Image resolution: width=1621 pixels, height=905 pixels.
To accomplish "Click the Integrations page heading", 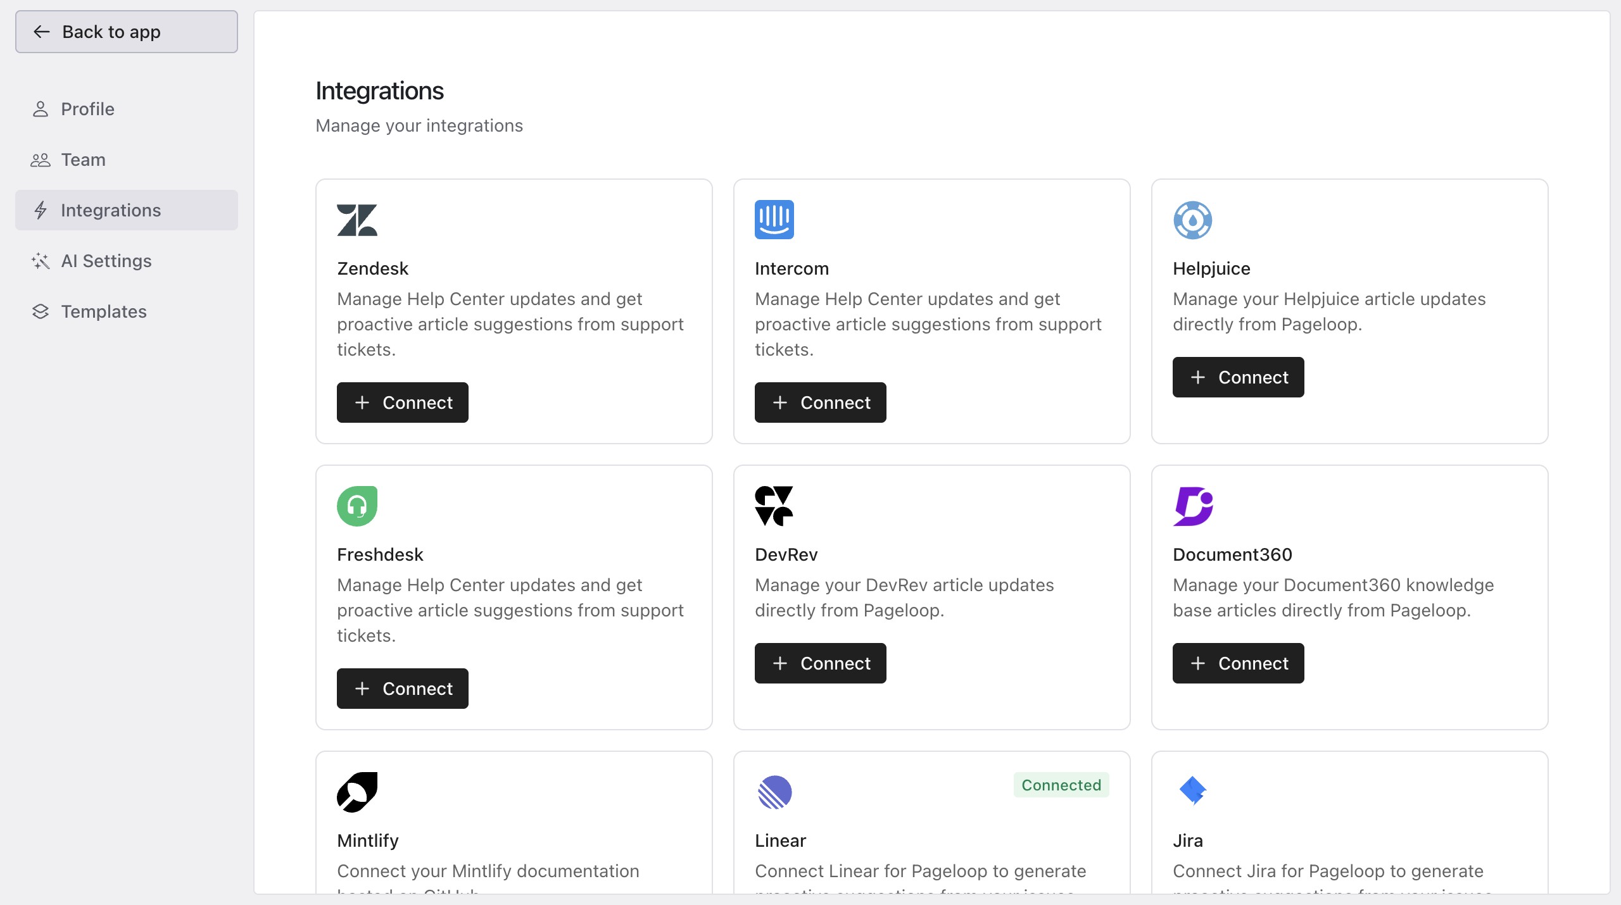I will (379, 91).
